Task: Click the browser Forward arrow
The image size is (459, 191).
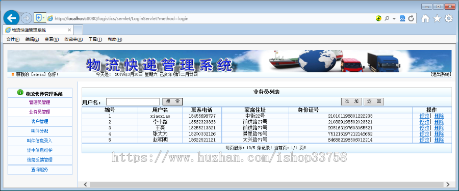Action: tap(27, 18)
